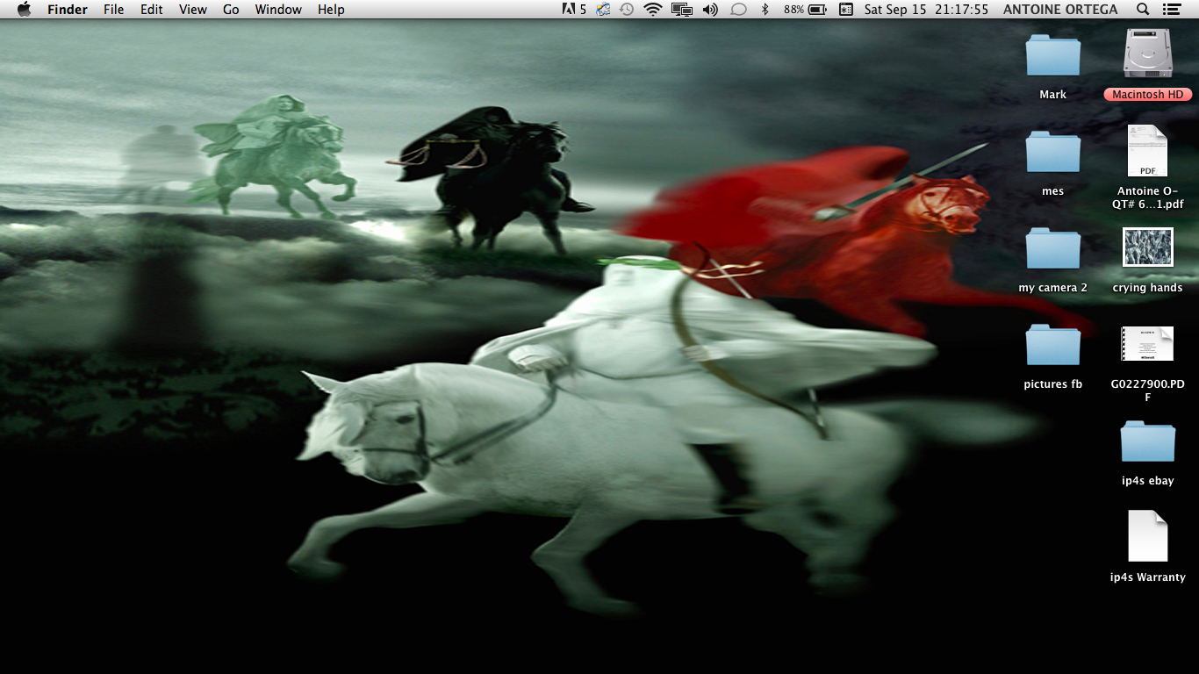Open the Bluetooth status menu
The image size is (1199, 674).
[x=765, y=10]
